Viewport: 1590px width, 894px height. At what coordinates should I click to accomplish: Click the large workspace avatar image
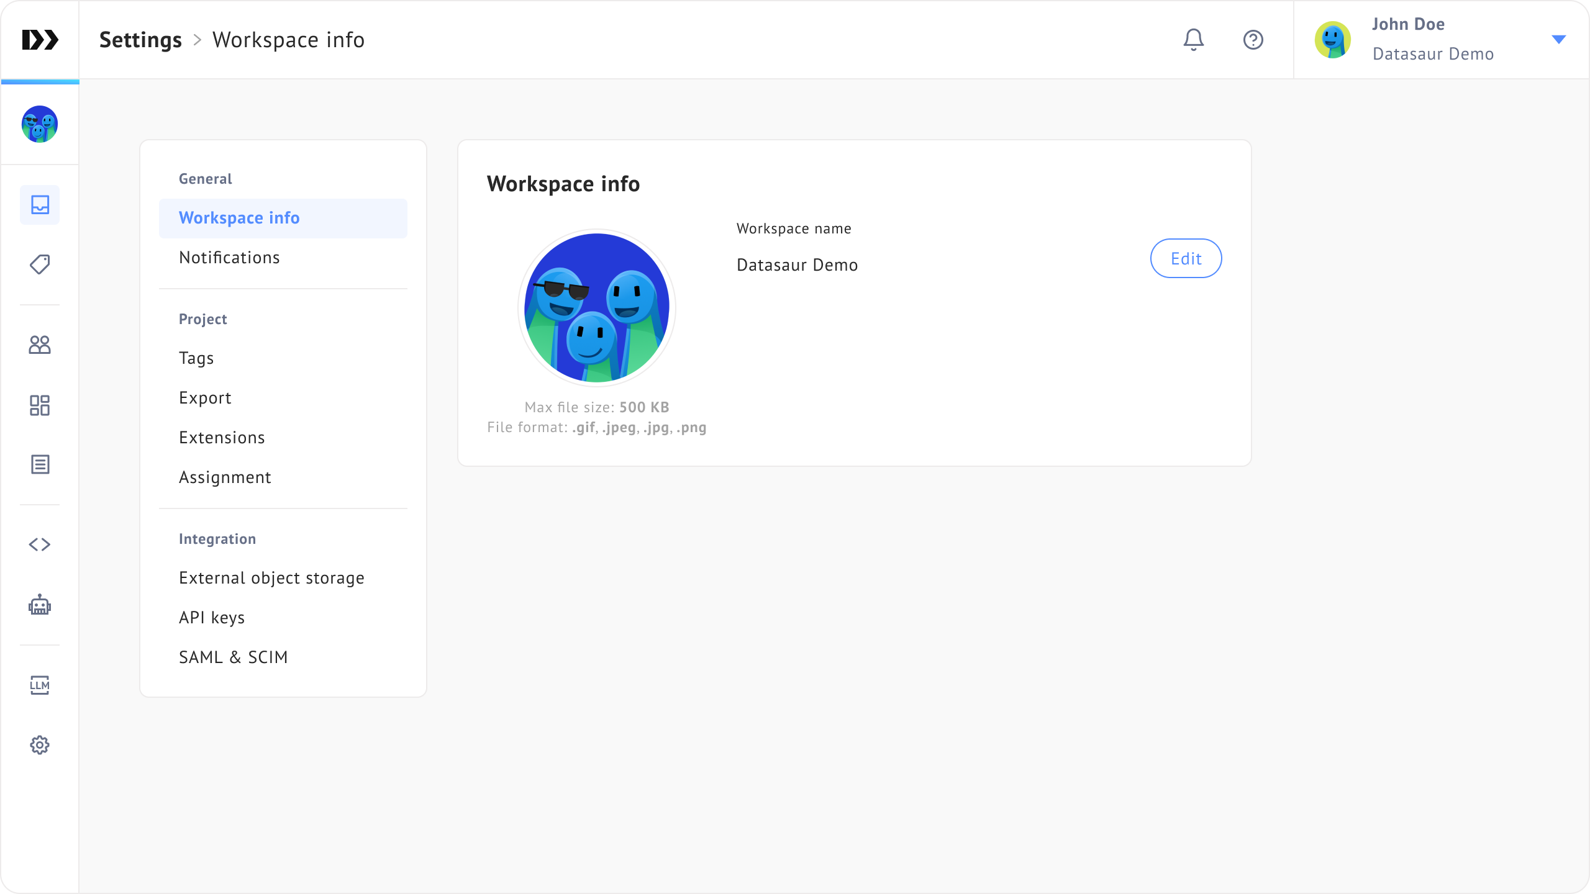(597, 308)
